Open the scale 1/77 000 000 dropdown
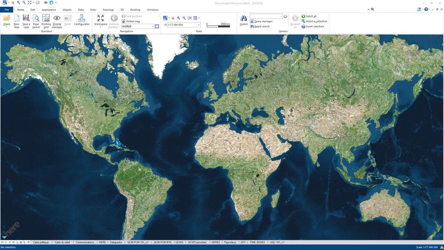Image resolution: width=444 pixels, height=250 pixels. point(199,25)
